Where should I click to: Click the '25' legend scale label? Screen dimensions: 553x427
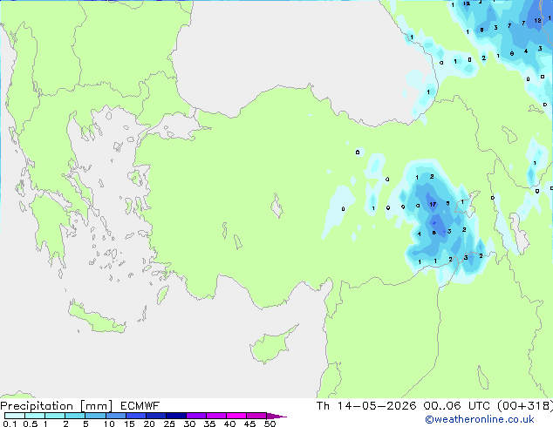pyautogui.click(x=169, y=424)
